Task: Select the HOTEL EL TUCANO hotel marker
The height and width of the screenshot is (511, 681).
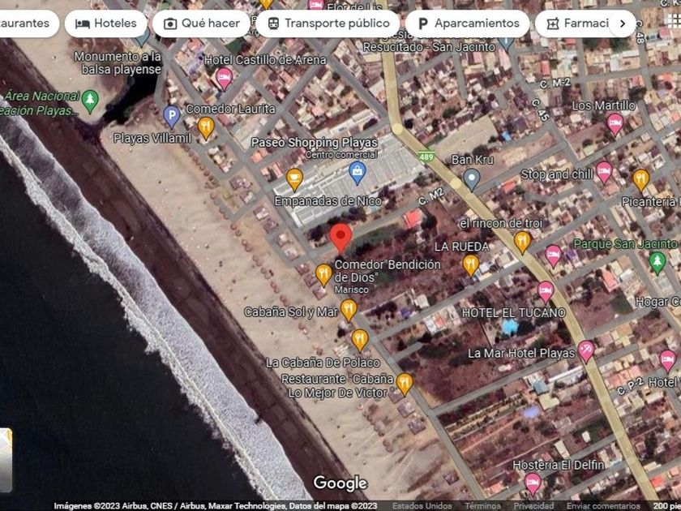Action: click(x=546, y=291)
